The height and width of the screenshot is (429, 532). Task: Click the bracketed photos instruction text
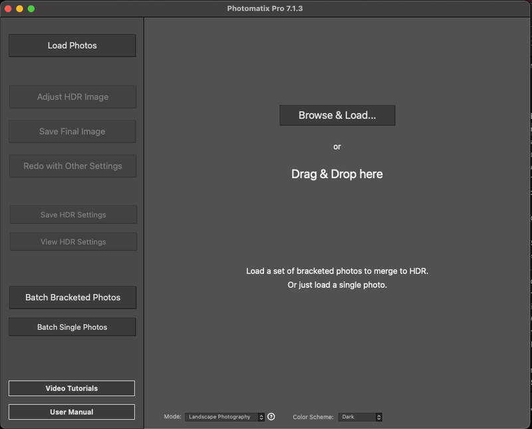pyautogui.click(x=336, y=271)
